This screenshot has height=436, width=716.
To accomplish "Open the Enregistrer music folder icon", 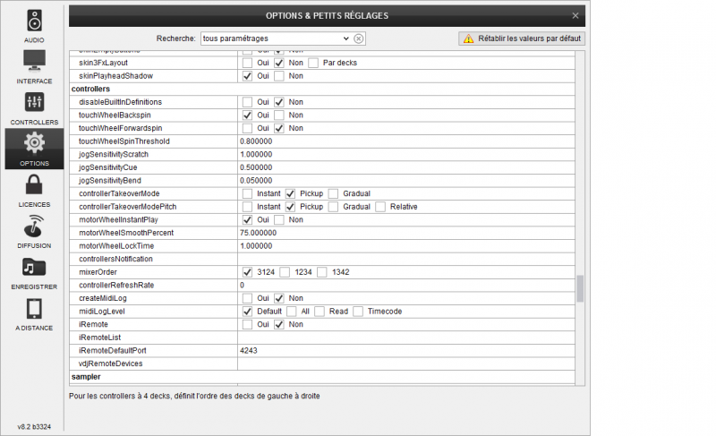I will point(34,267).
